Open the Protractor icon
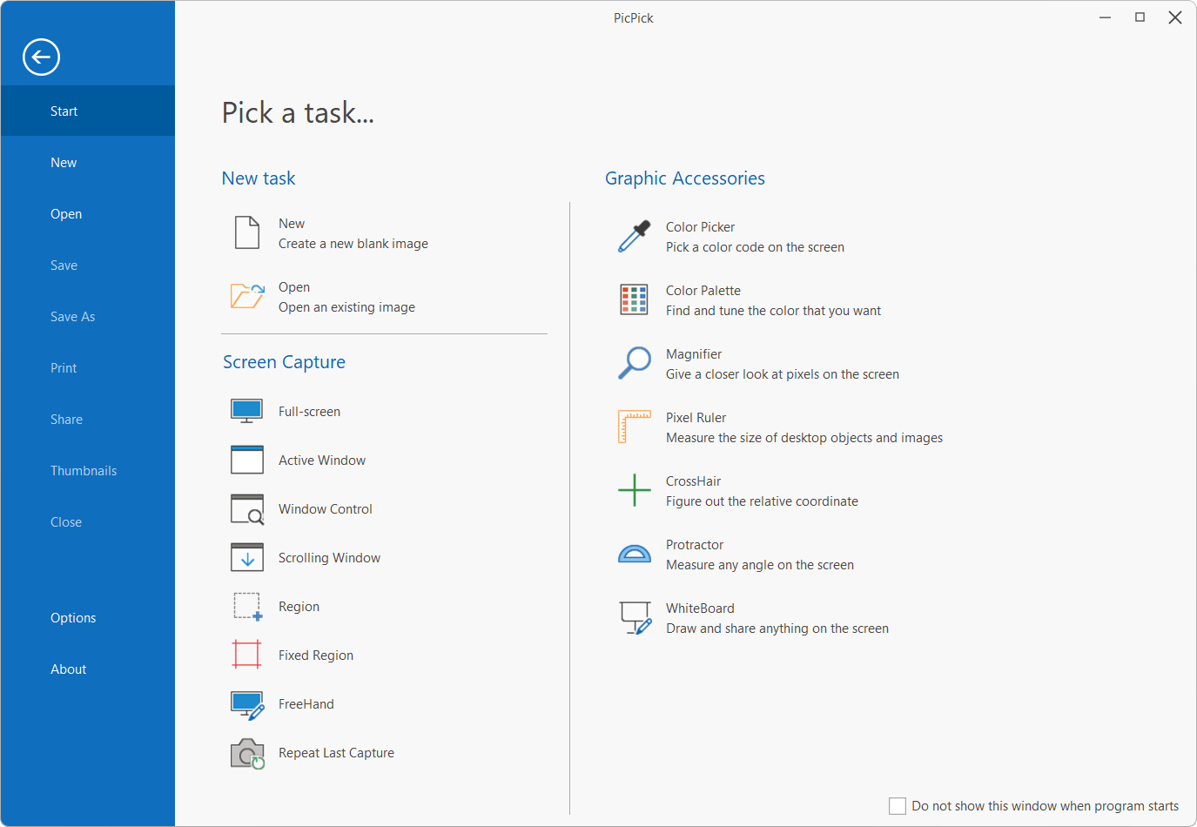Viewport: 1197px width, 827px height. (635, 555)
